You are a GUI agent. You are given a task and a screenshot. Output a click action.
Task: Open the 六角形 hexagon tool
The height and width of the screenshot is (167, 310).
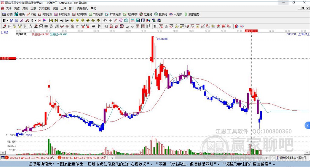point(176,14)
